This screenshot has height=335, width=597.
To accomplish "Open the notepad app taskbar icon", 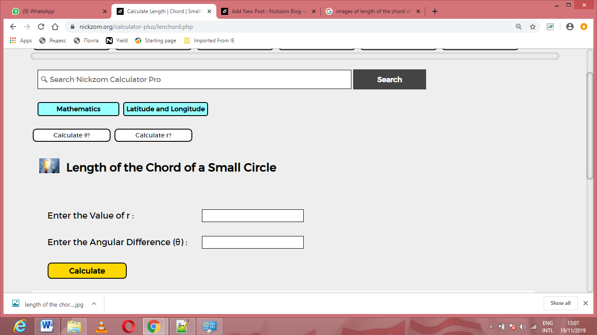I will [182, 326].
